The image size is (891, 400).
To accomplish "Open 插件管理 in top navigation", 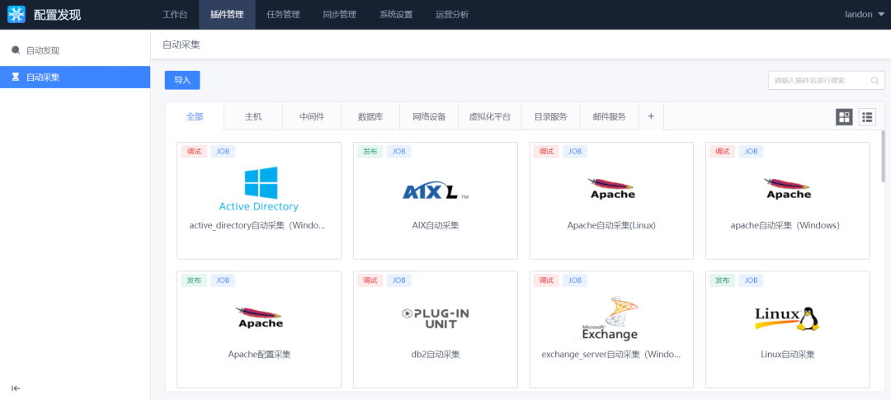I will coord(227,15).
